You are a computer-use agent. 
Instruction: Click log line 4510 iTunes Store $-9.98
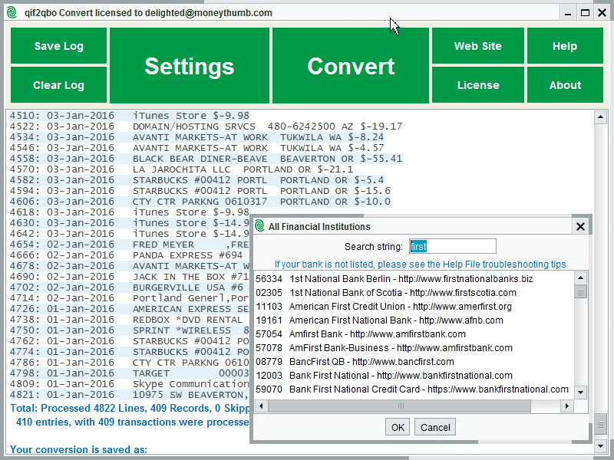coord(130,116)
